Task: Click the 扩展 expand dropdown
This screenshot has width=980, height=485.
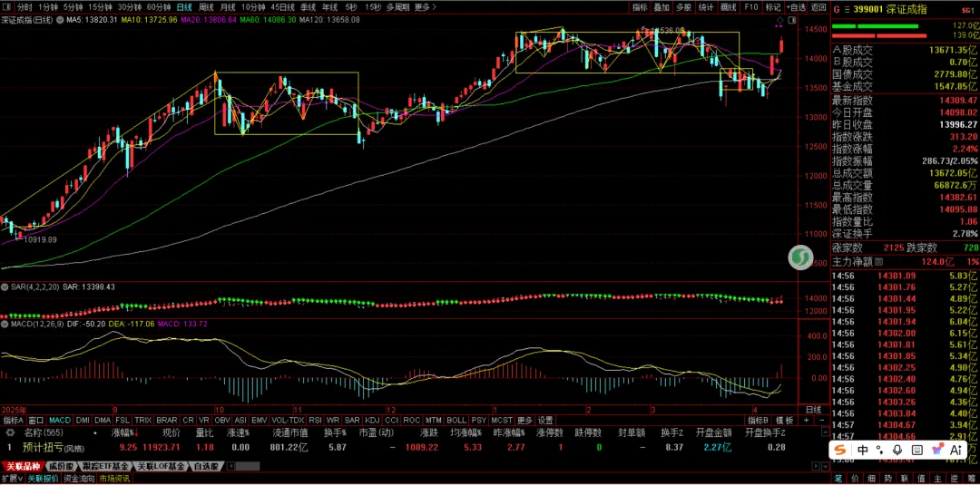Action: coord(12,479)
